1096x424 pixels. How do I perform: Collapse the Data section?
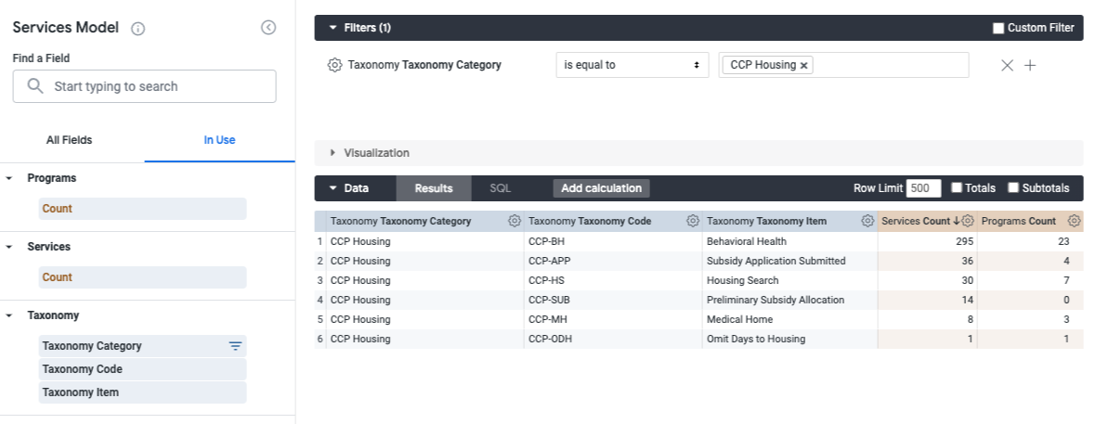click(333, 188)
